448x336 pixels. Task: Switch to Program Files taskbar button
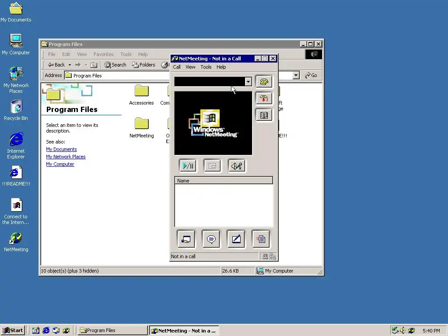112,330
